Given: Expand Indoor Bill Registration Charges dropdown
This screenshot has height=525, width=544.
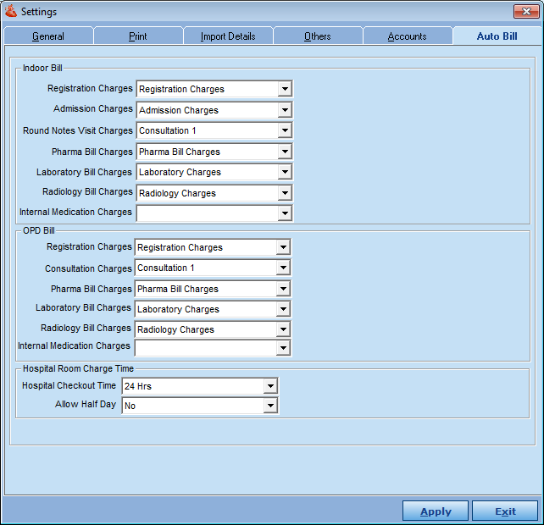Looking at the screenshot, I should click(285, 89).
